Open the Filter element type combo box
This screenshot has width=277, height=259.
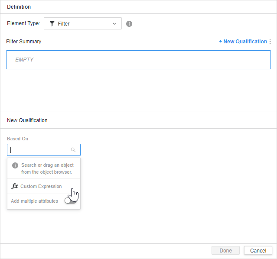click(x=82, y=24)
